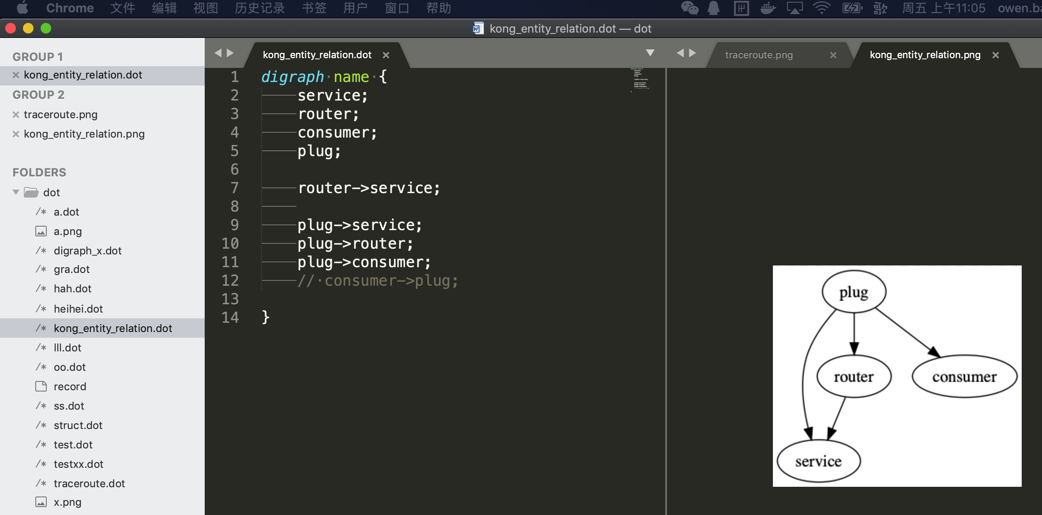Screen dimensions: 1042x515
Task: Open traceroute.dot in the folder tree
Action: tap(89, 483)
